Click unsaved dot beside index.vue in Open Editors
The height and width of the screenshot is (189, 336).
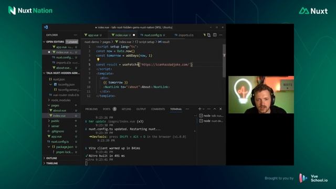(49, 52)
